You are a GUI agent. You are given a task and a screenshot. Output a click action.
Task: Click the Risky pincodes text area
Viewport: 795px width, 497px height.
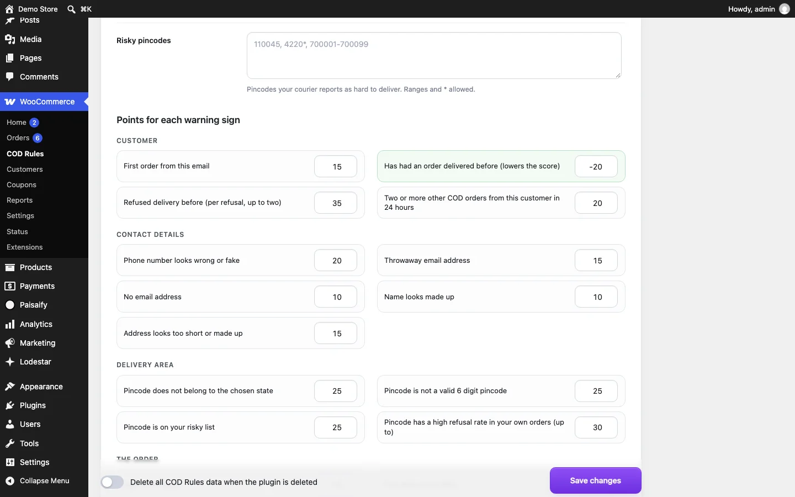434,55
